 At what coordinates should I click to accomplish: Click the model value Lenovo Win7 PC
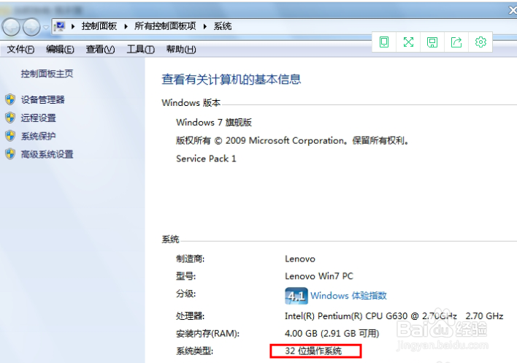pos(319,276)
